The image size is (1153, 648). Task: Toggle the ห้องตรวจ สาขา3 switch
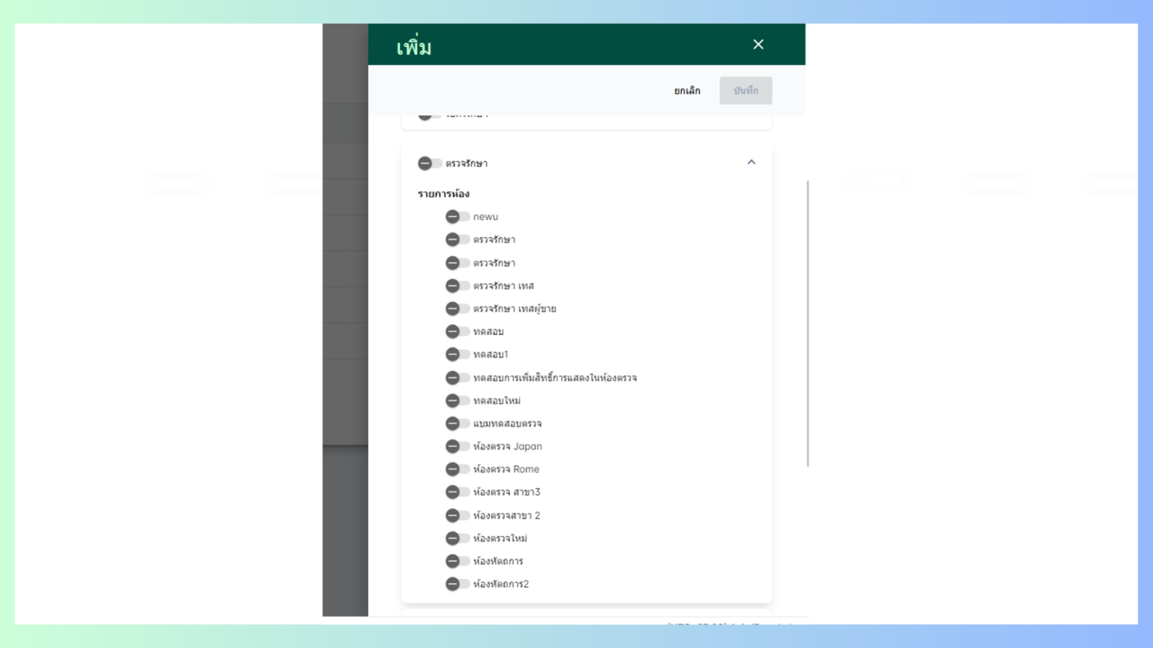coord(457,492)
